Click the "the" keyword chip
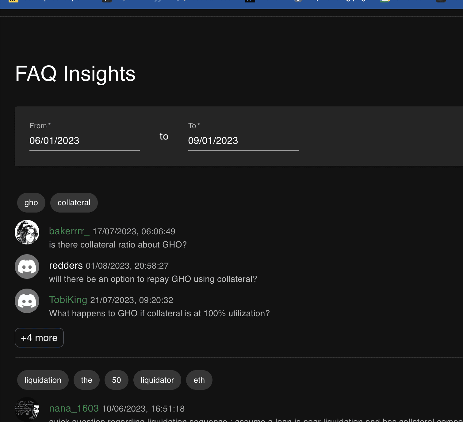 (86, 380)
